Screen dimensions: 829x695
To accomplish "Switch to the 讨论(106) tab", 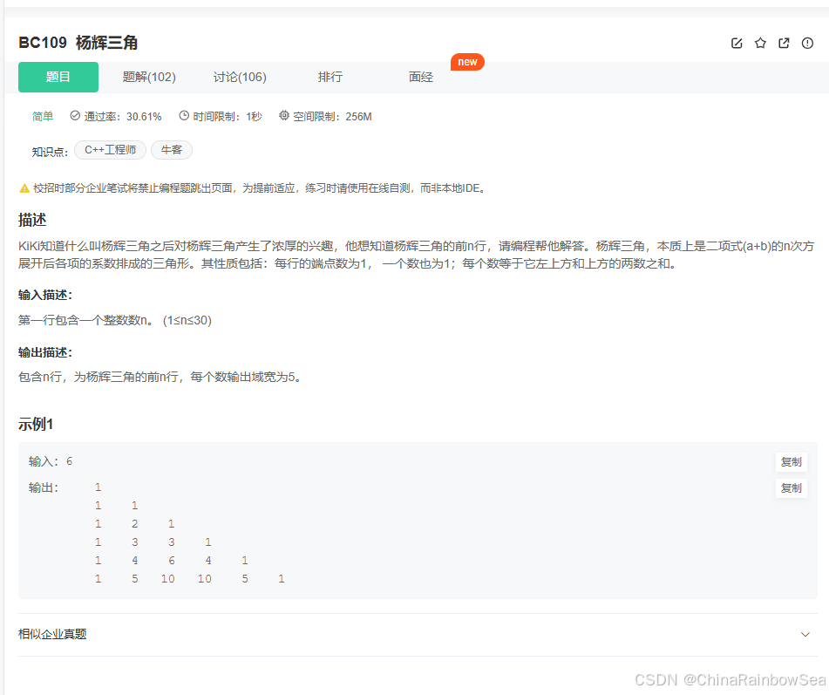I will click(x=240, y=78).
